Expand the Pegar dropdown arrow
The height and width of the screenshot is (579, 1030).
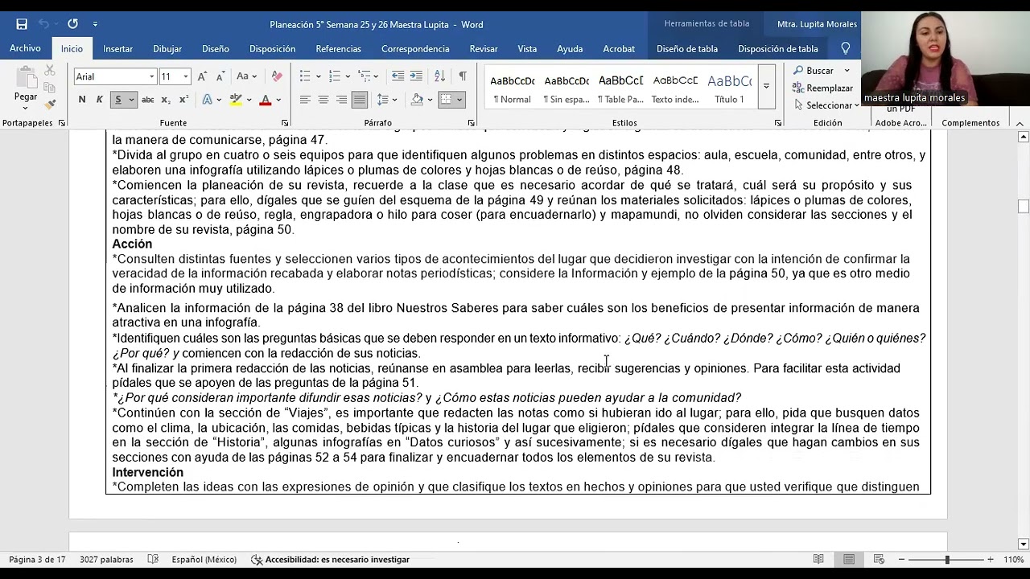click(26, 107)
